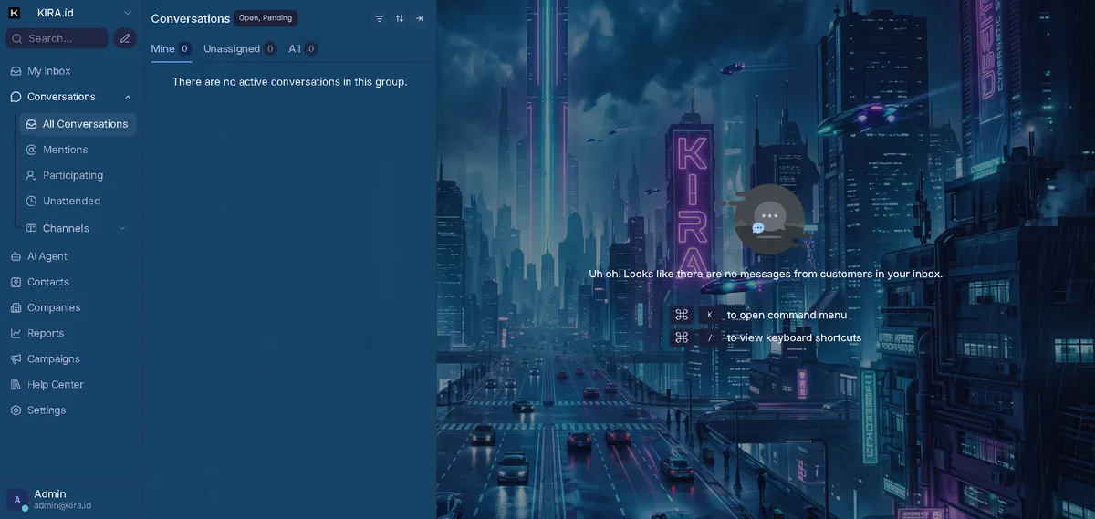Open the Admin profile menu
1095x519 pixels.
point(70,499)
